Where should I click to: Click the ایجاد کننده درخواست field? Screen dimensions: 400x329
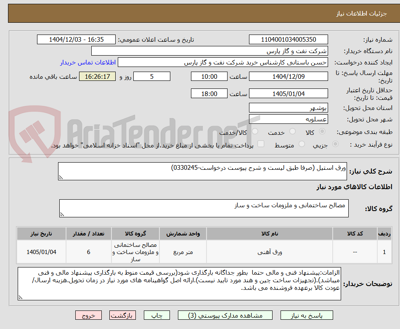click(223, 62)
